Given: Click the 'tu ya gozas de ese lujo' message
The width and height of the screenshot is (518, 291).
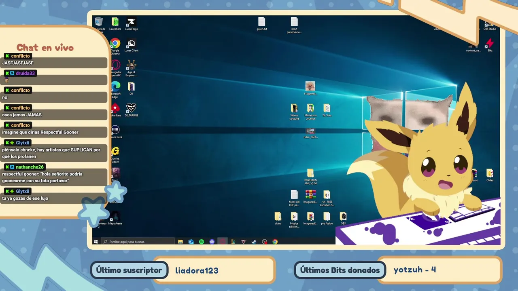Looking at the screenshot, I should pyautogui.click(x=25, y=198).
